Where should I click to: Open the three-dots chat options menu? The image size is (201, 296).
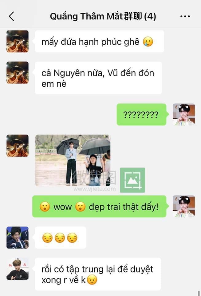[x=185, y=16]
